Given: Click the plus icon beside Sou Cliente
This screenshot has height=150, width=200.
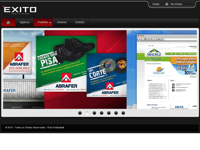Looking at the screenshot, I should point(167,4).
